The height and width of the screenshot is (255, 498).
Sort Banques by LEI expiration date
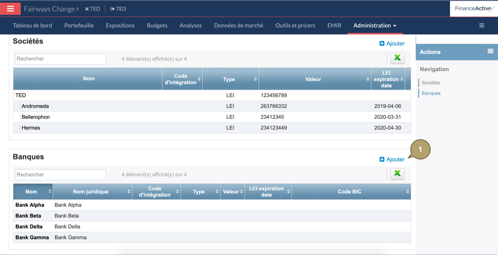(x=268, y=191)
